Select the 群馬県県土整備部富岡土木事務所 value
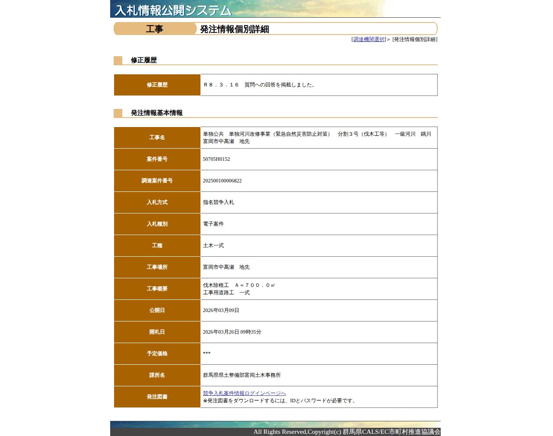This screenshot has width=553, height=436. coord(242,375)
